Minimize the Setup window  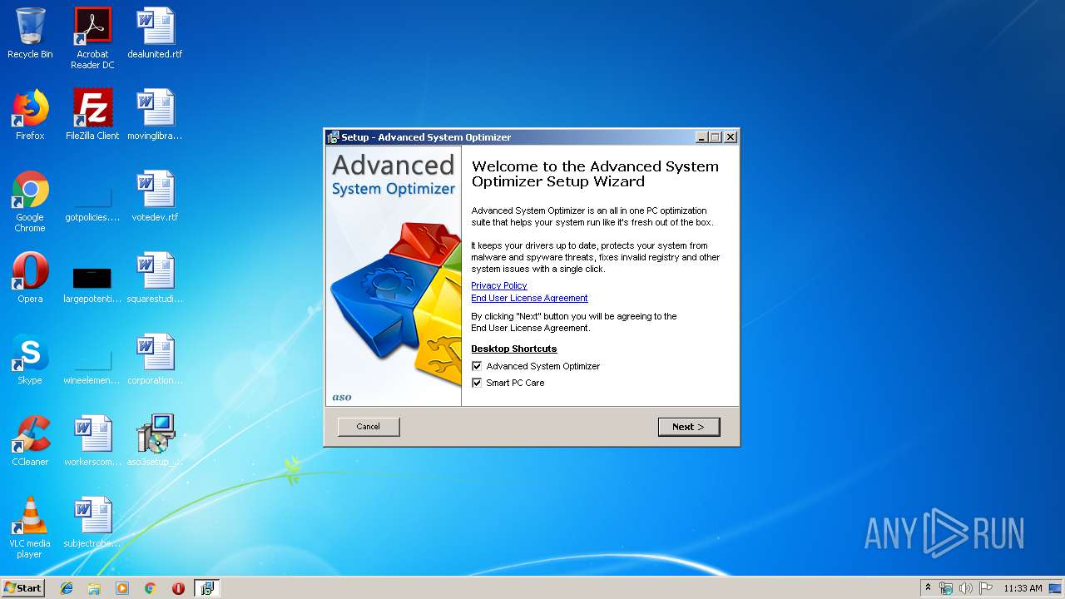701,137
